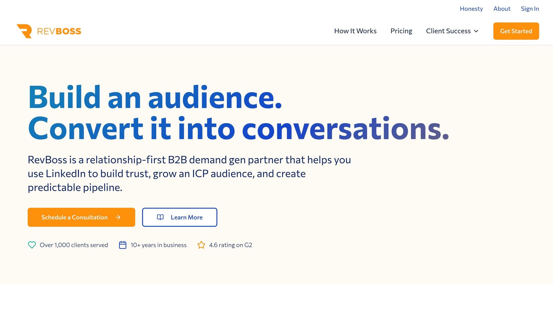This screenshot has width=553, height=311.
Task: Click the "Build an audience" headline
Action: coord(155,97)
